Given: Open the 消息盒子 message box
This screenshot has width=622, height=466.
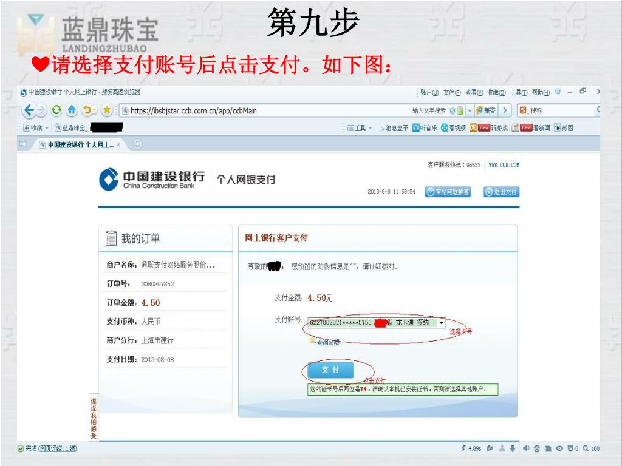Looking at the screenshot, I should click(x=394, y=128).
